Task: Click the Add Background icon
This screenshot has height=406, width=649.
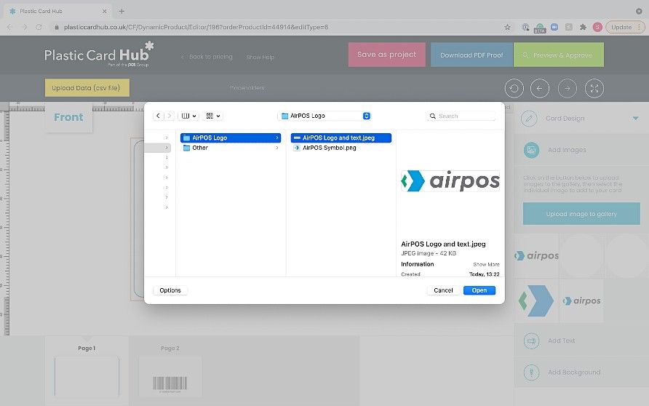Action: tap(531, 372)
